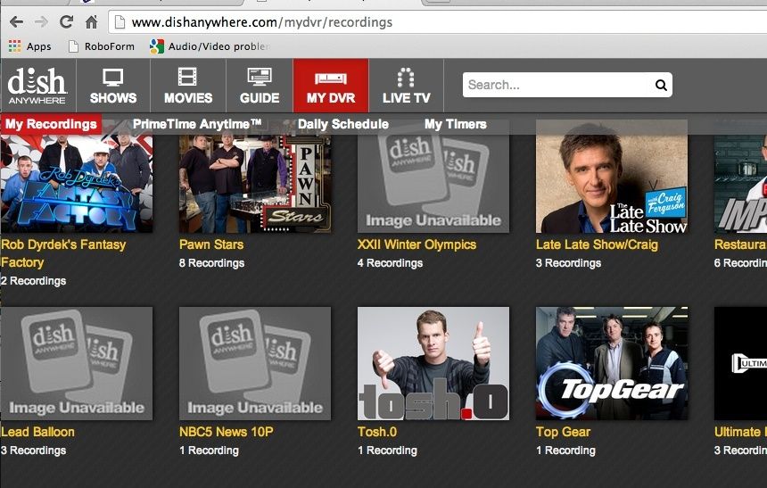
Task: Click '3 Recordings' under Late Late Show
Action: (568, 263)
